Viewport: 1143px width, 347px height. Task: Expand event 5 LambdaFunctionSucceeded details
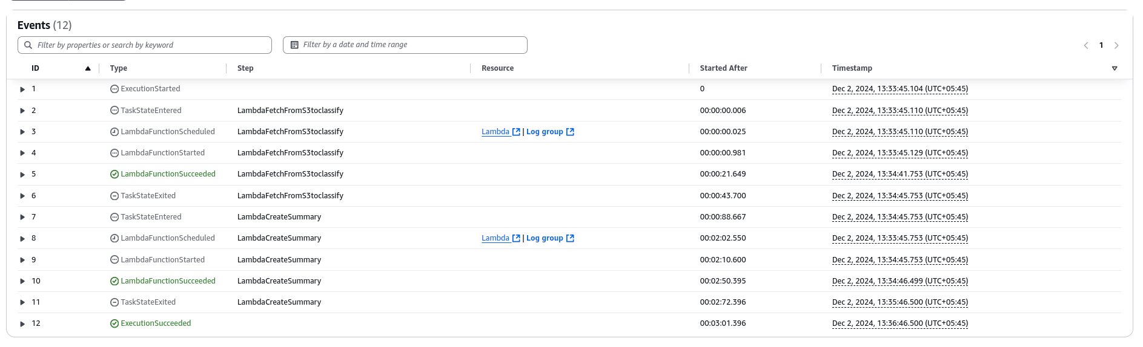pyautogui.click(x=22, y=175)
